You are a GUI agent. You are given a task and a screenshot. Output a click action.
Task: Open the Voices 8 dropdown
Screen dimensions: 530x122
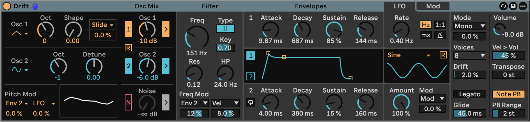470,56
